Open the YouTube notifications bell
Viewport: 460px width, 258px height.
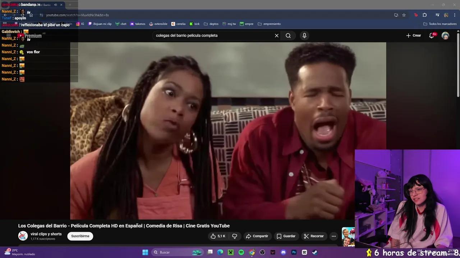(x=432, y=35)
